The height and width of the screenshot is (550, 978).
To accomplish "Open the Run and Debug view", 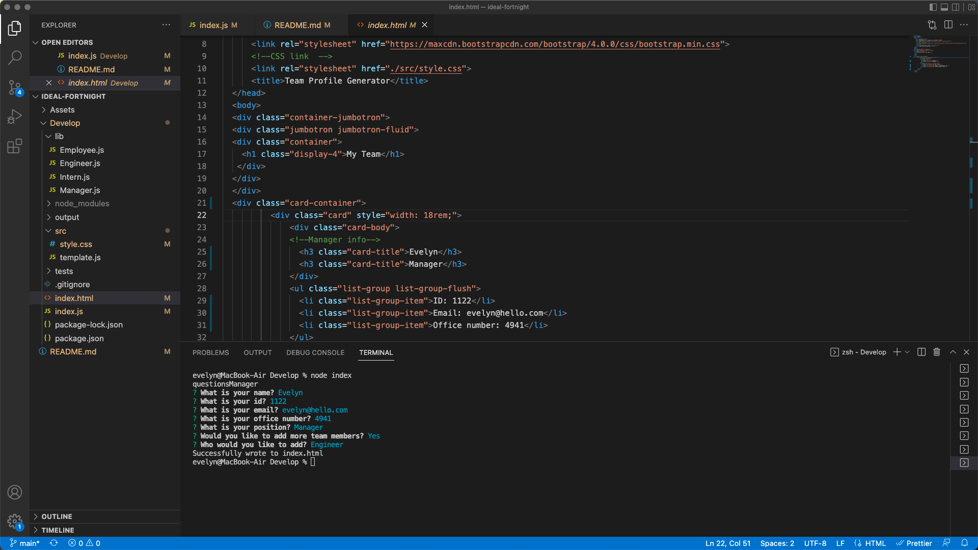I will 15,117.
